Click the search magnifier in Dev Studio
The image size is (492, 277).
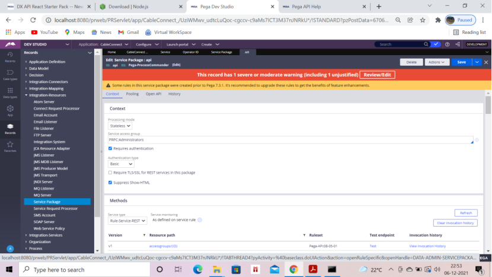point(426,44)
